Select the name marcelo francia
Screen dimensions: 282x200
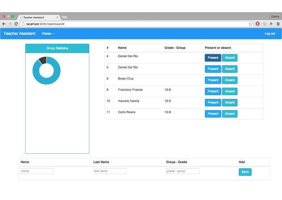pos(129,101)
